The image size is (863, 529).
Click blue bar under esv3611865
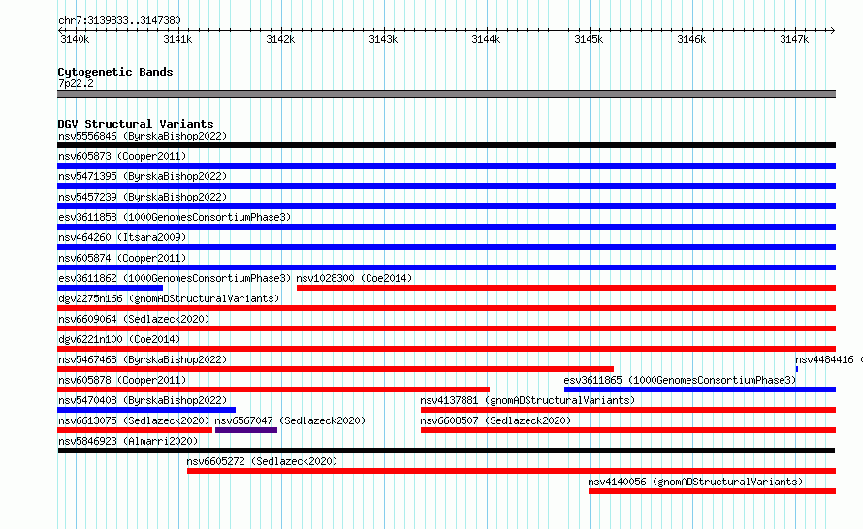(700, 389)
